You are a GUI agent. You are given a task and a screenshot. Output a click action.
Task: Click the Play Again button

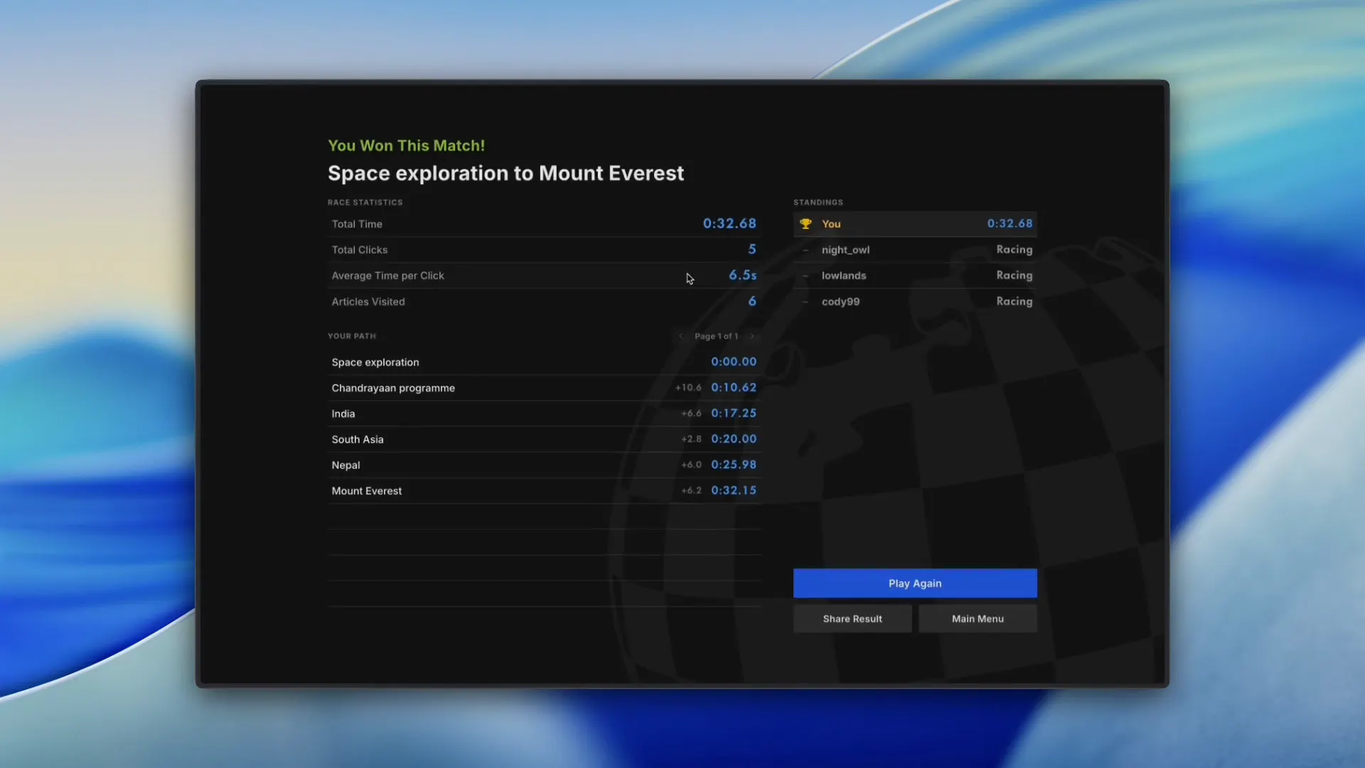tap(915, 583)
